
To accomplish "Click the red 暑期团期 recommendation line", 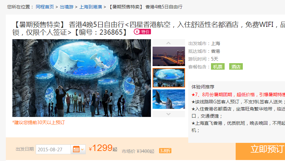I will (238, 95).
